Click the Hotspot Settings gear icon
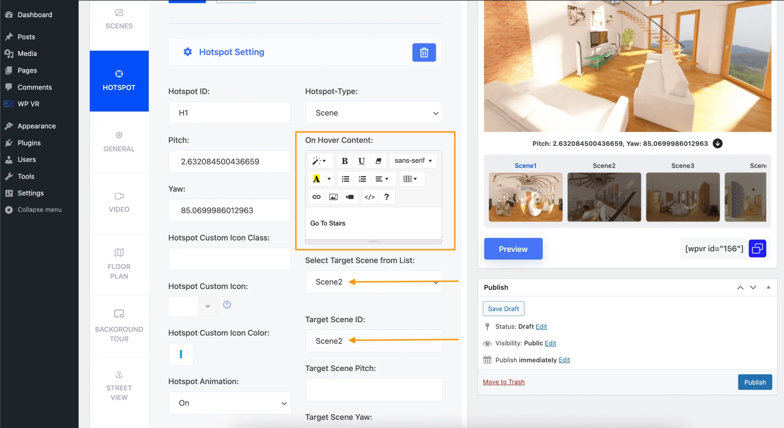This screenshot has width=784, height=428. [x=188, y=52]
